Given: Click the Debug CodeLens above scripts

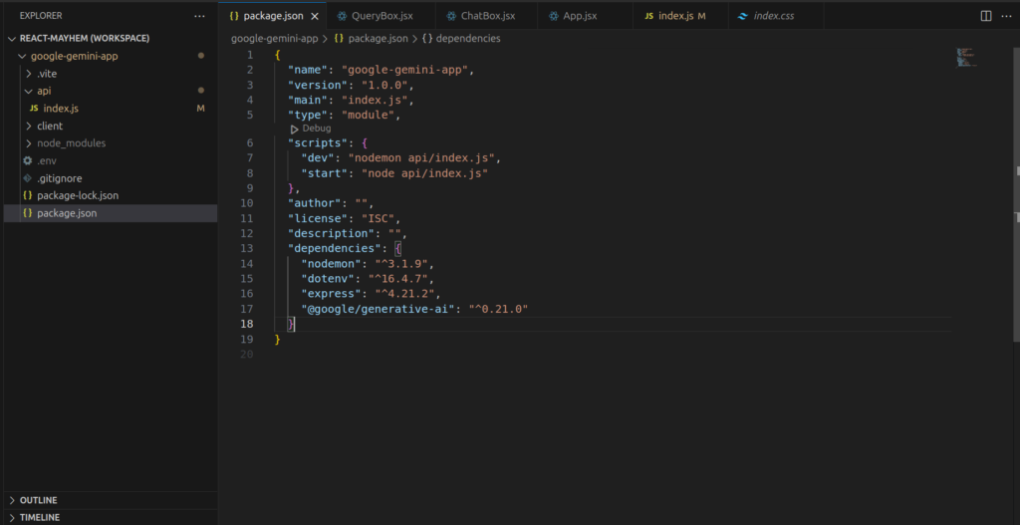Looking at the screenshot, I should [x=311, y=129].
